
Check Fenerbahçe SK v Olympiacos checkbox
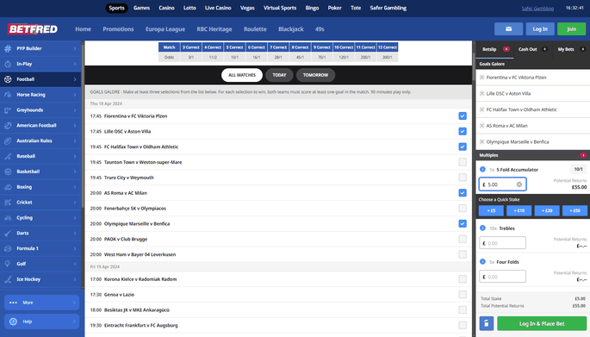pos(463,209)
